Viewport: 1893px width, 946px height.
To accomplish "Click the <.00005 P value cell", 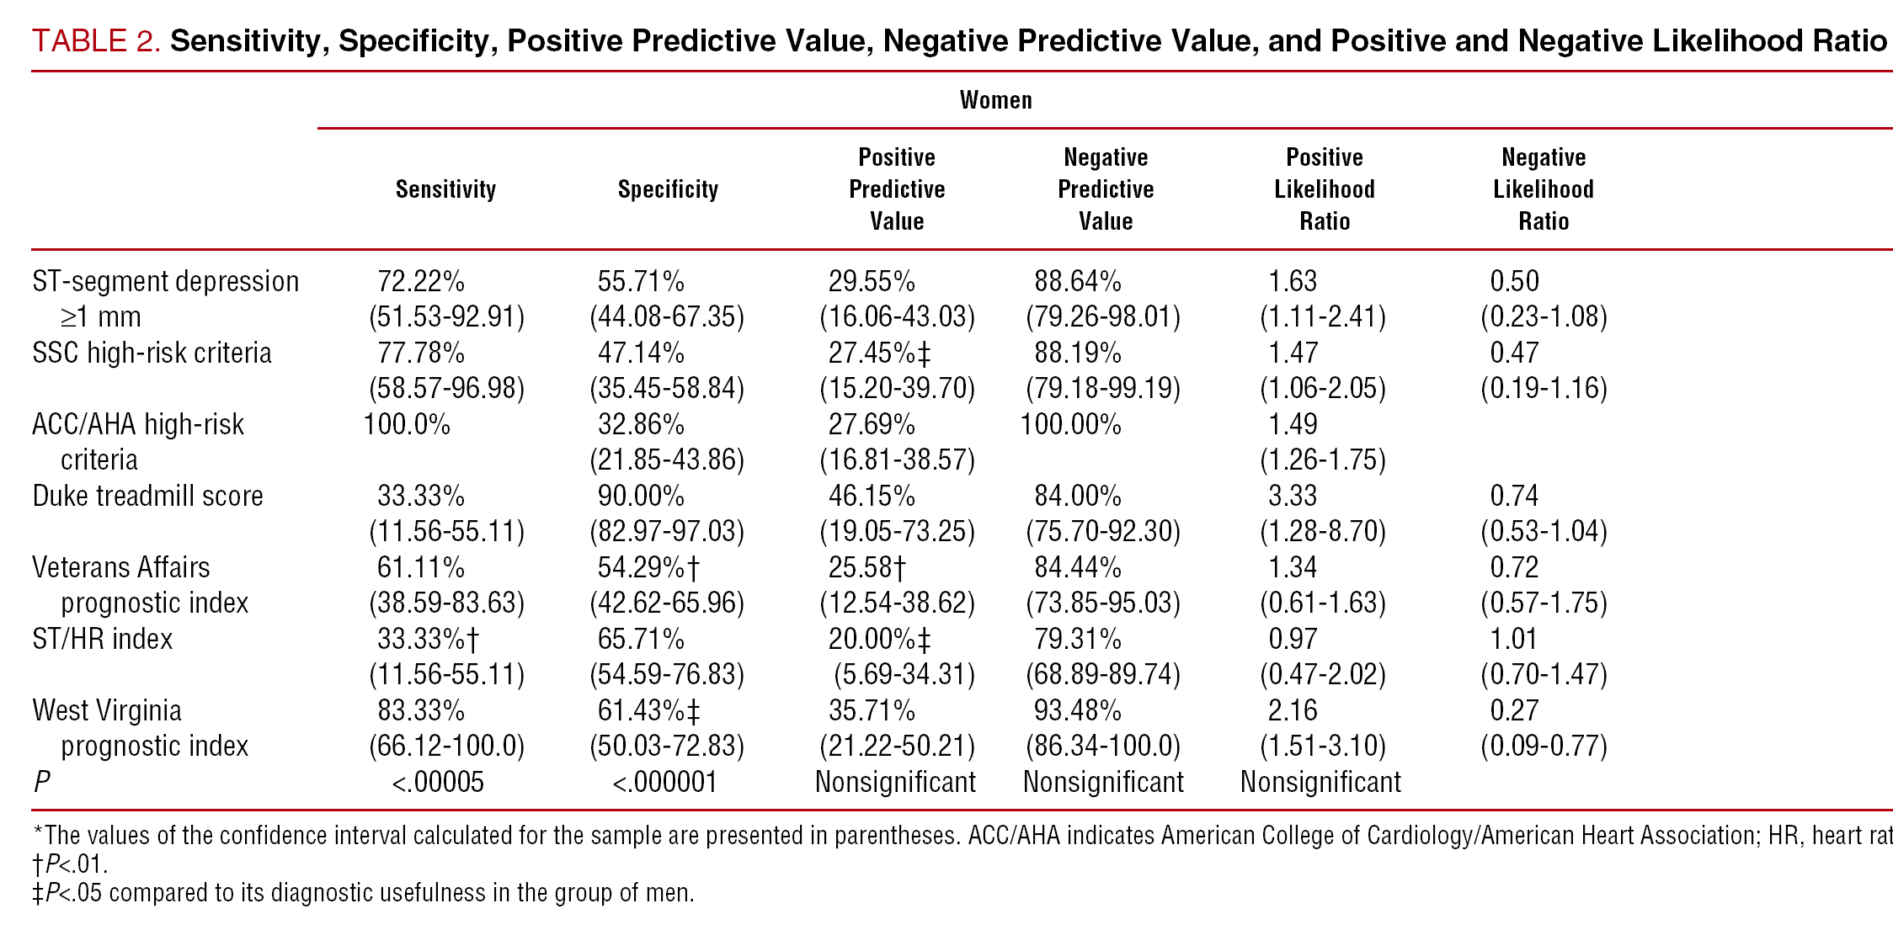I will tap(438, 782).
